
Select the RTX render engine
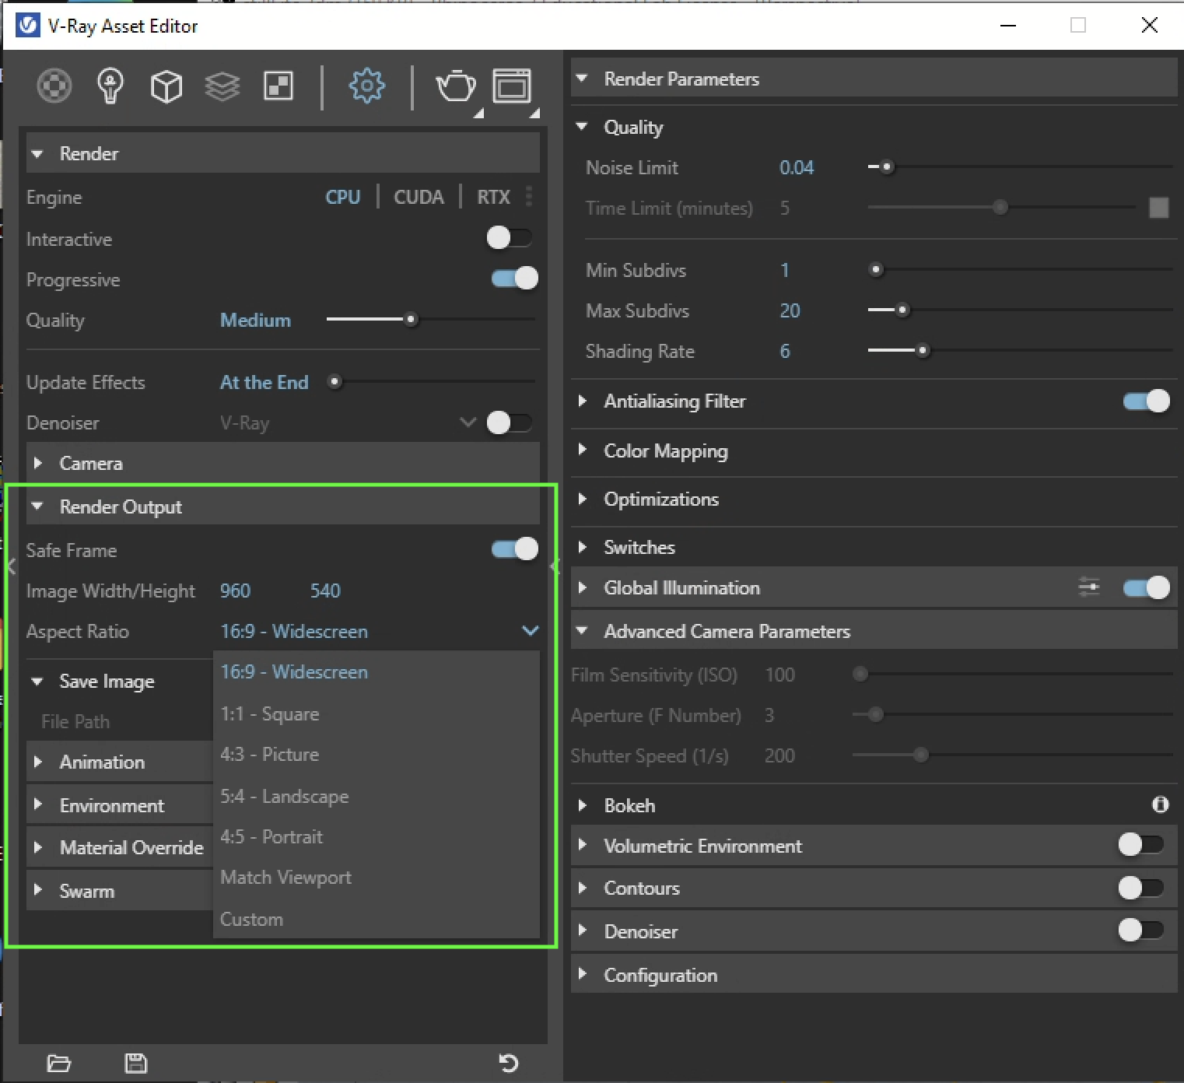click(x=493, y=197)
